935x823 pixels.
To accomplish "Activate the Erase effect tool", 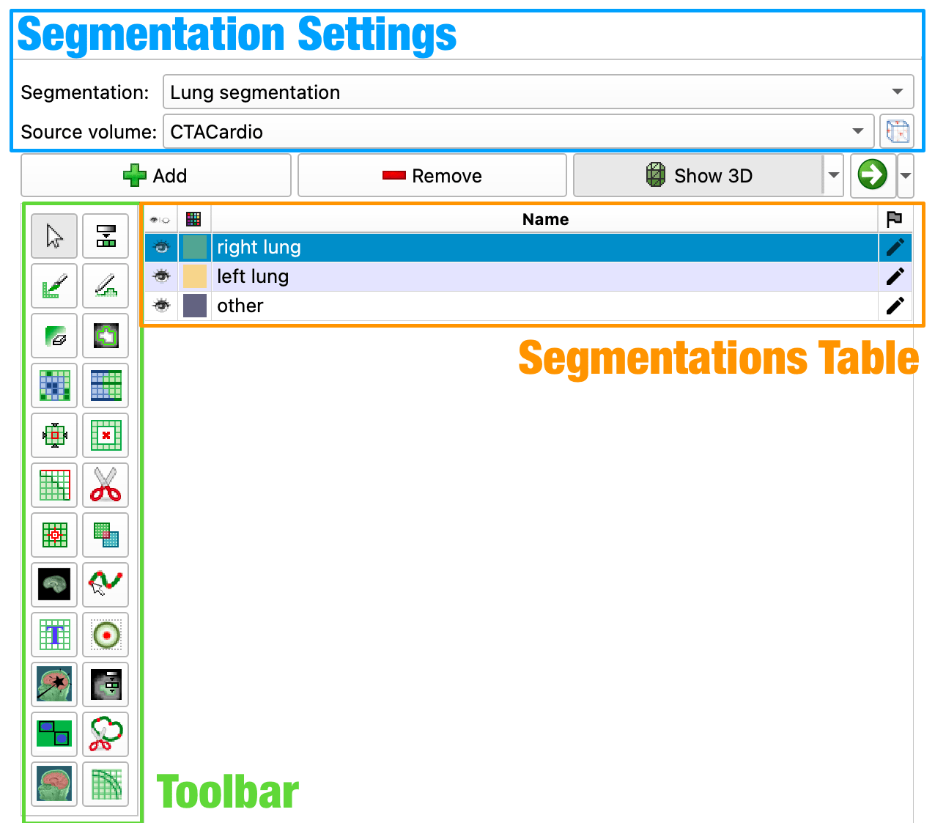I will click(54, 336).
